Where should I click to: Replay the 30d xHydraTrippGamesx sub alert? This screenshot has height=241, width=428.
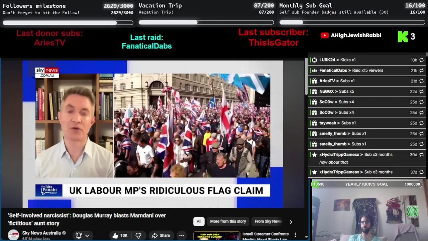click(x=421, y=155)
